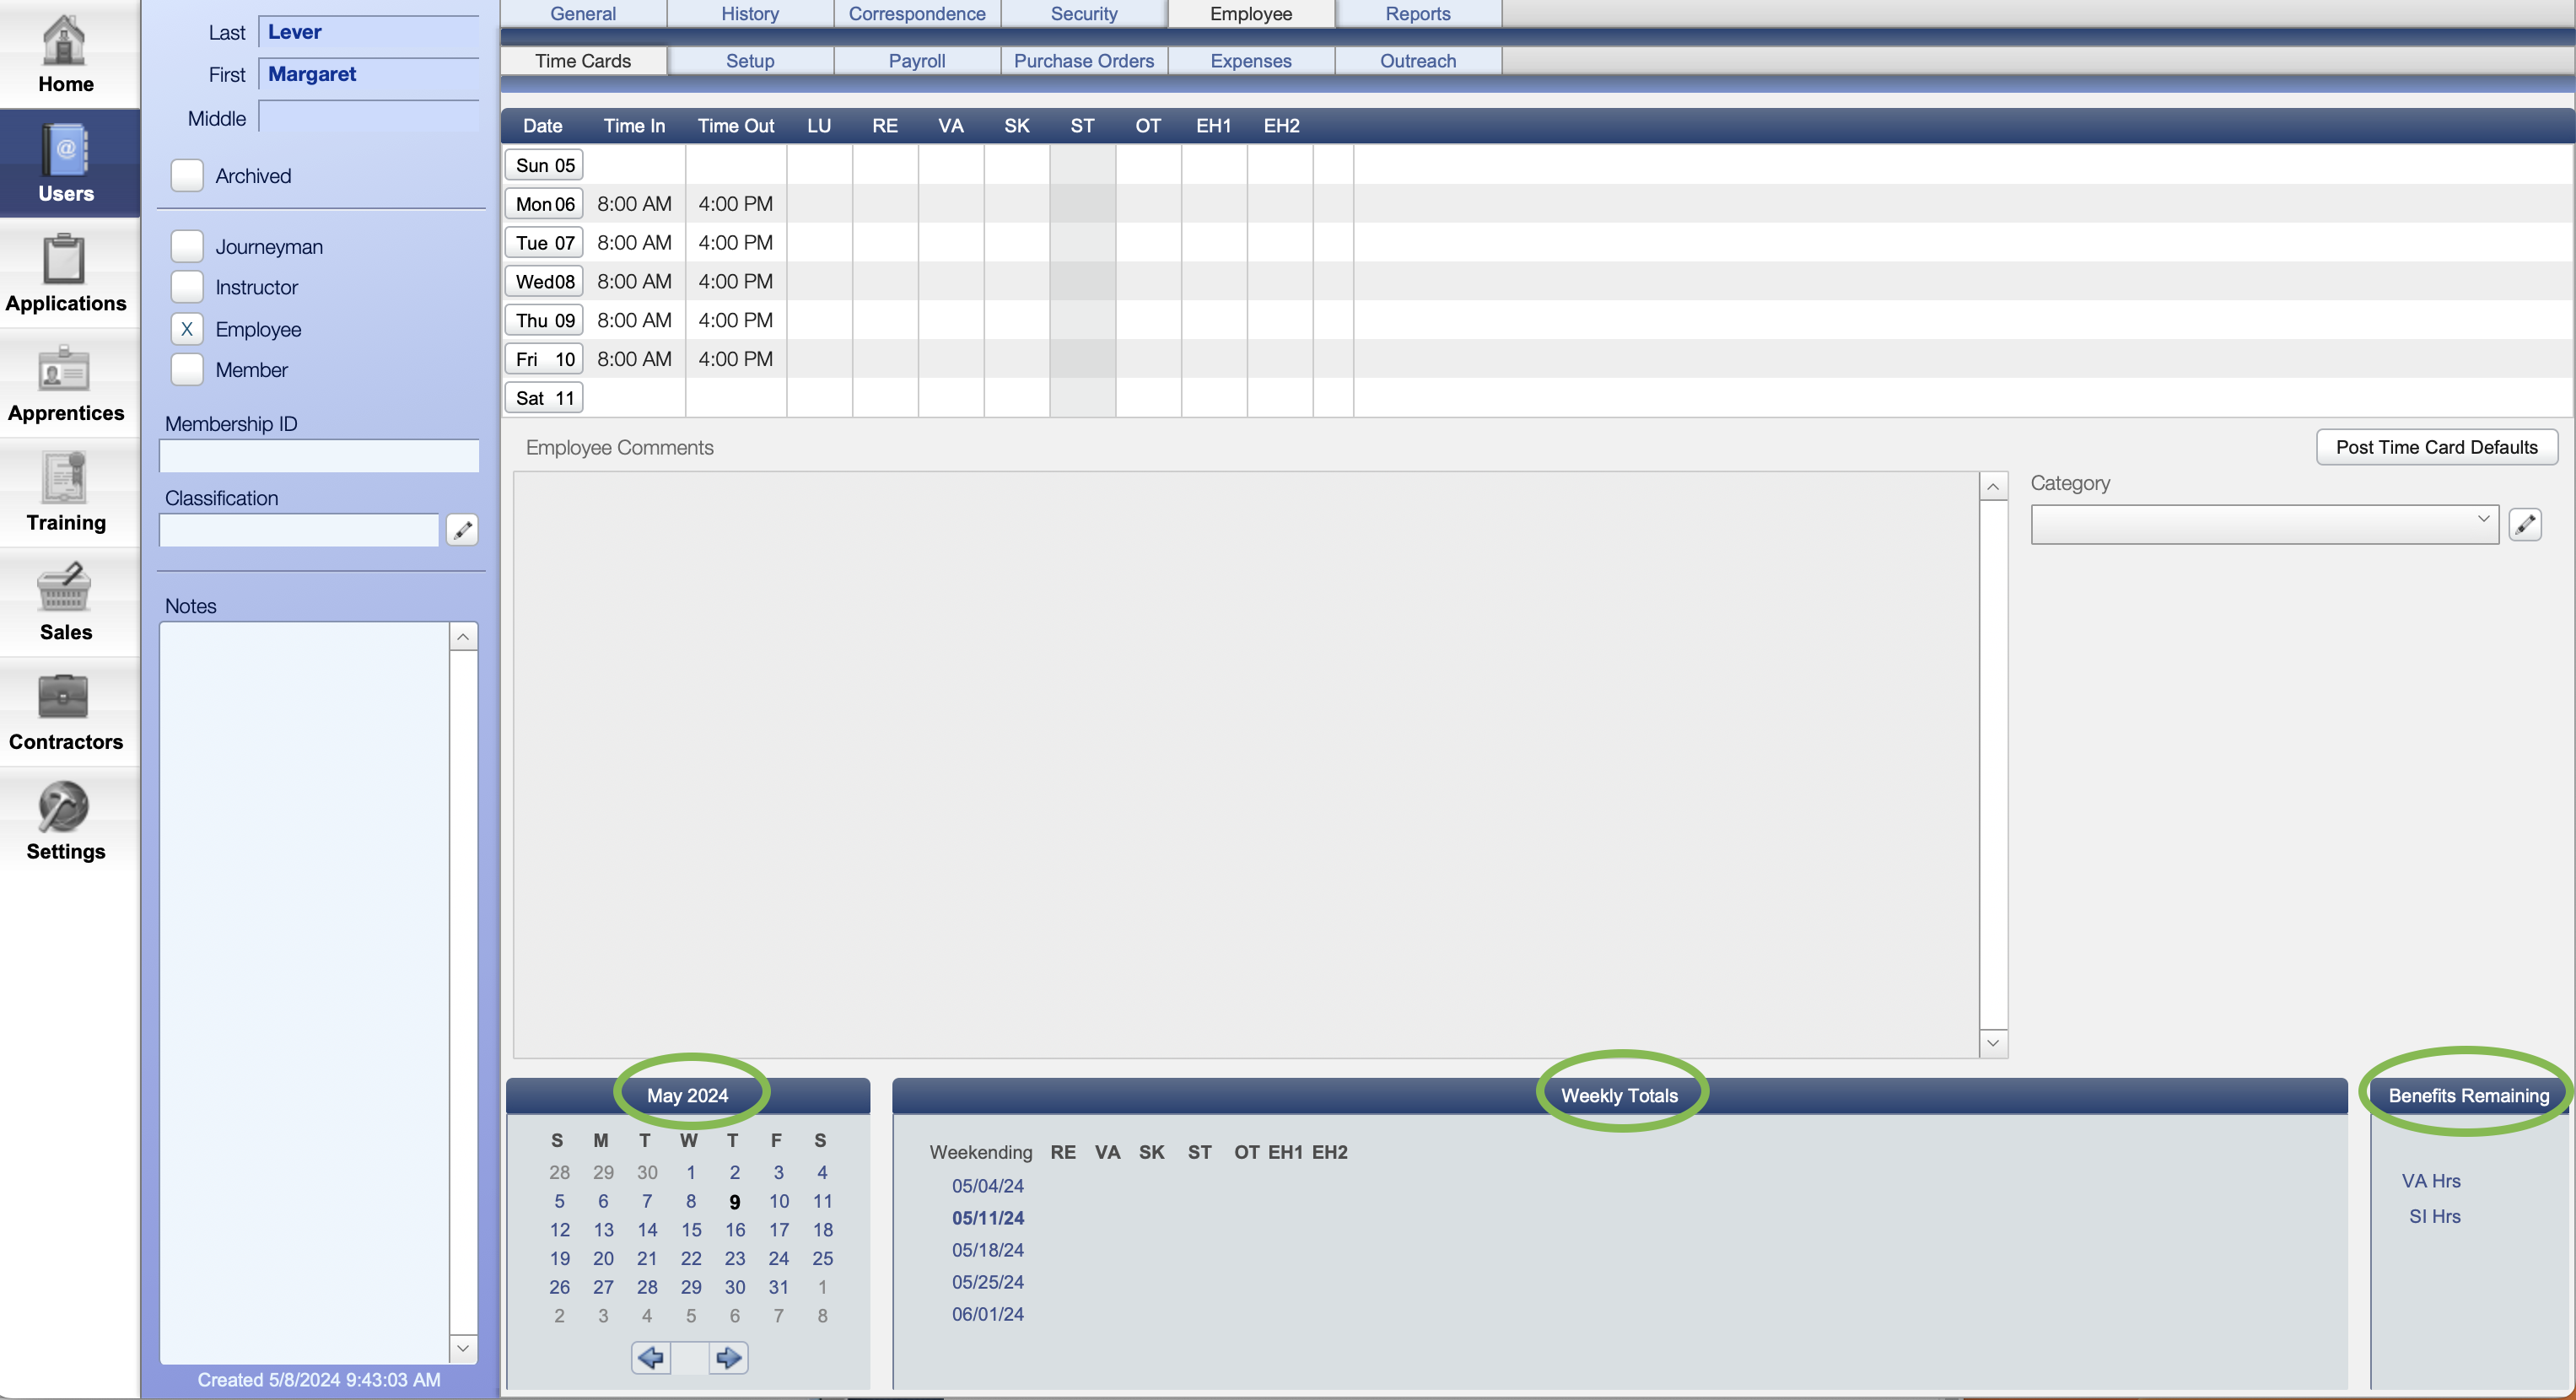Open the Reports tab
2576x1400 pixels.
pyautogui.click(x=1418, y=14)
